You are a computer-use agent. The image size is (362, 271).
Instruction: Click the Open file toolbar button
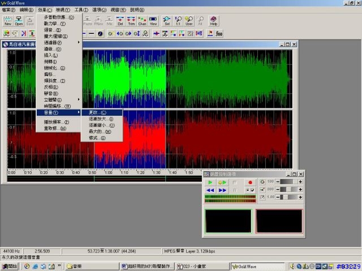[19, 21]
